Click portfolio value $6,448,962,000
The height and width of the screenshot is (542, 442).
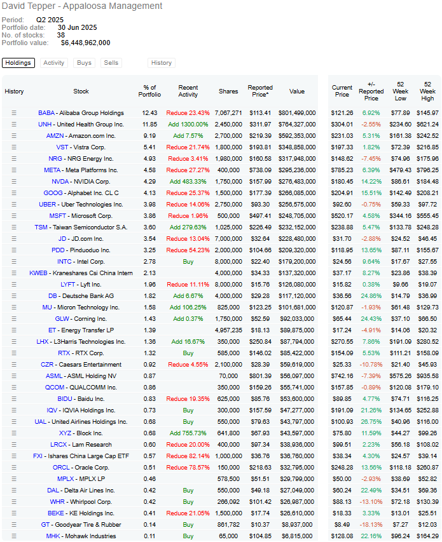click(85, 43)
